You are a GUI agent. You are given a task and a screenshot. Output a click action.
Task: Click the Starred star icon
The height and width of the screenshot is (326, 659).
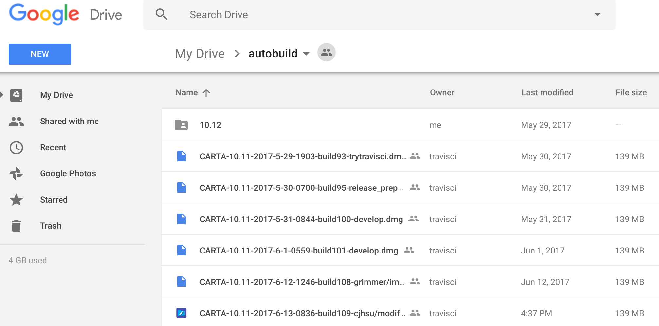click(16, 200)
